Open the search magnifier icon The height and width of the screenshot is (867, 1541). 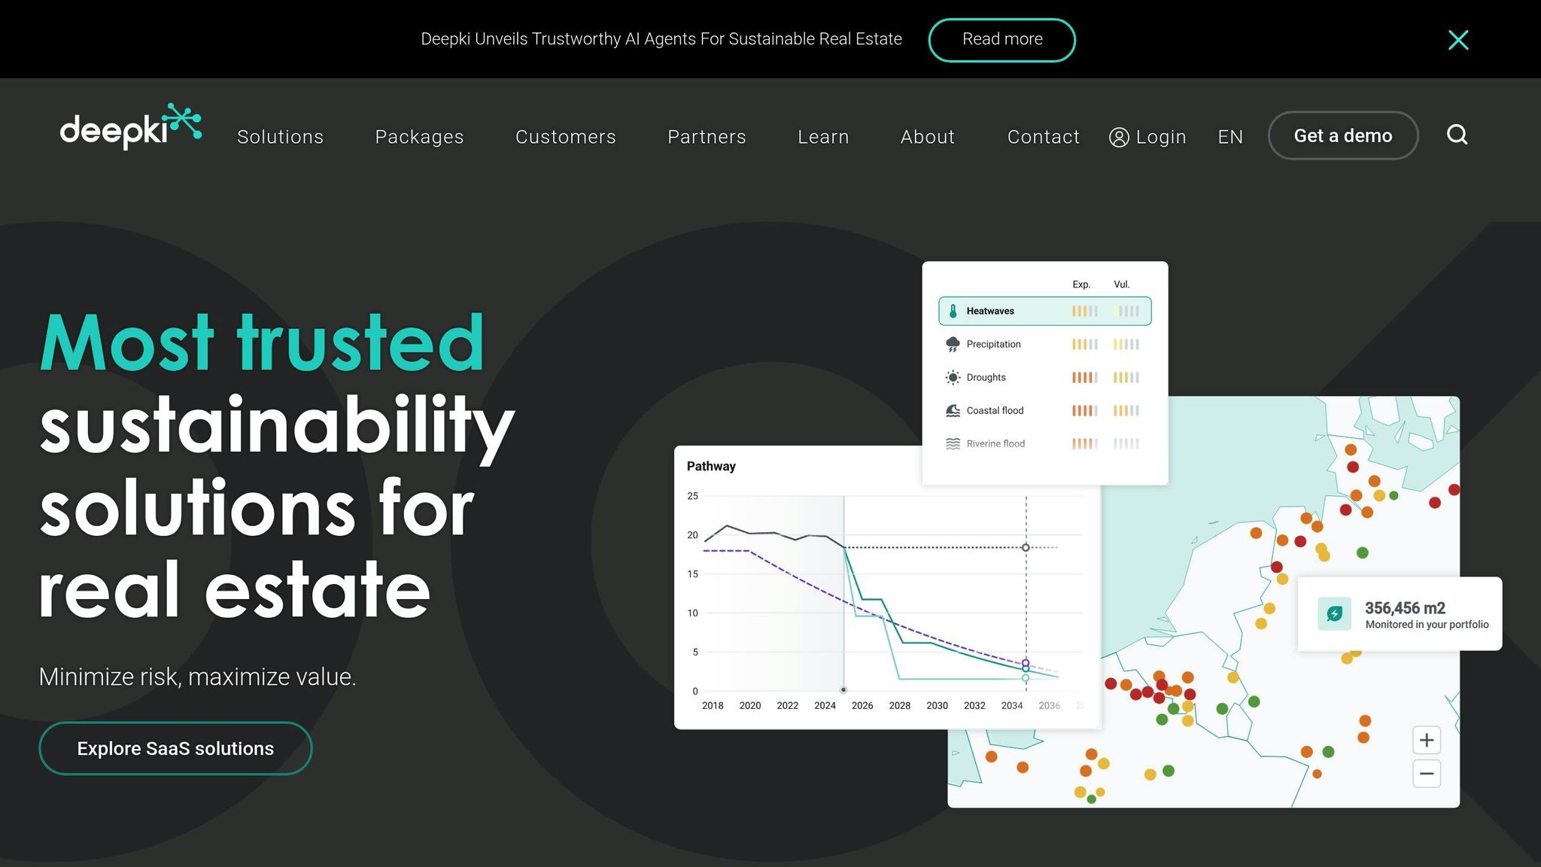click(x=1457, y=135)
